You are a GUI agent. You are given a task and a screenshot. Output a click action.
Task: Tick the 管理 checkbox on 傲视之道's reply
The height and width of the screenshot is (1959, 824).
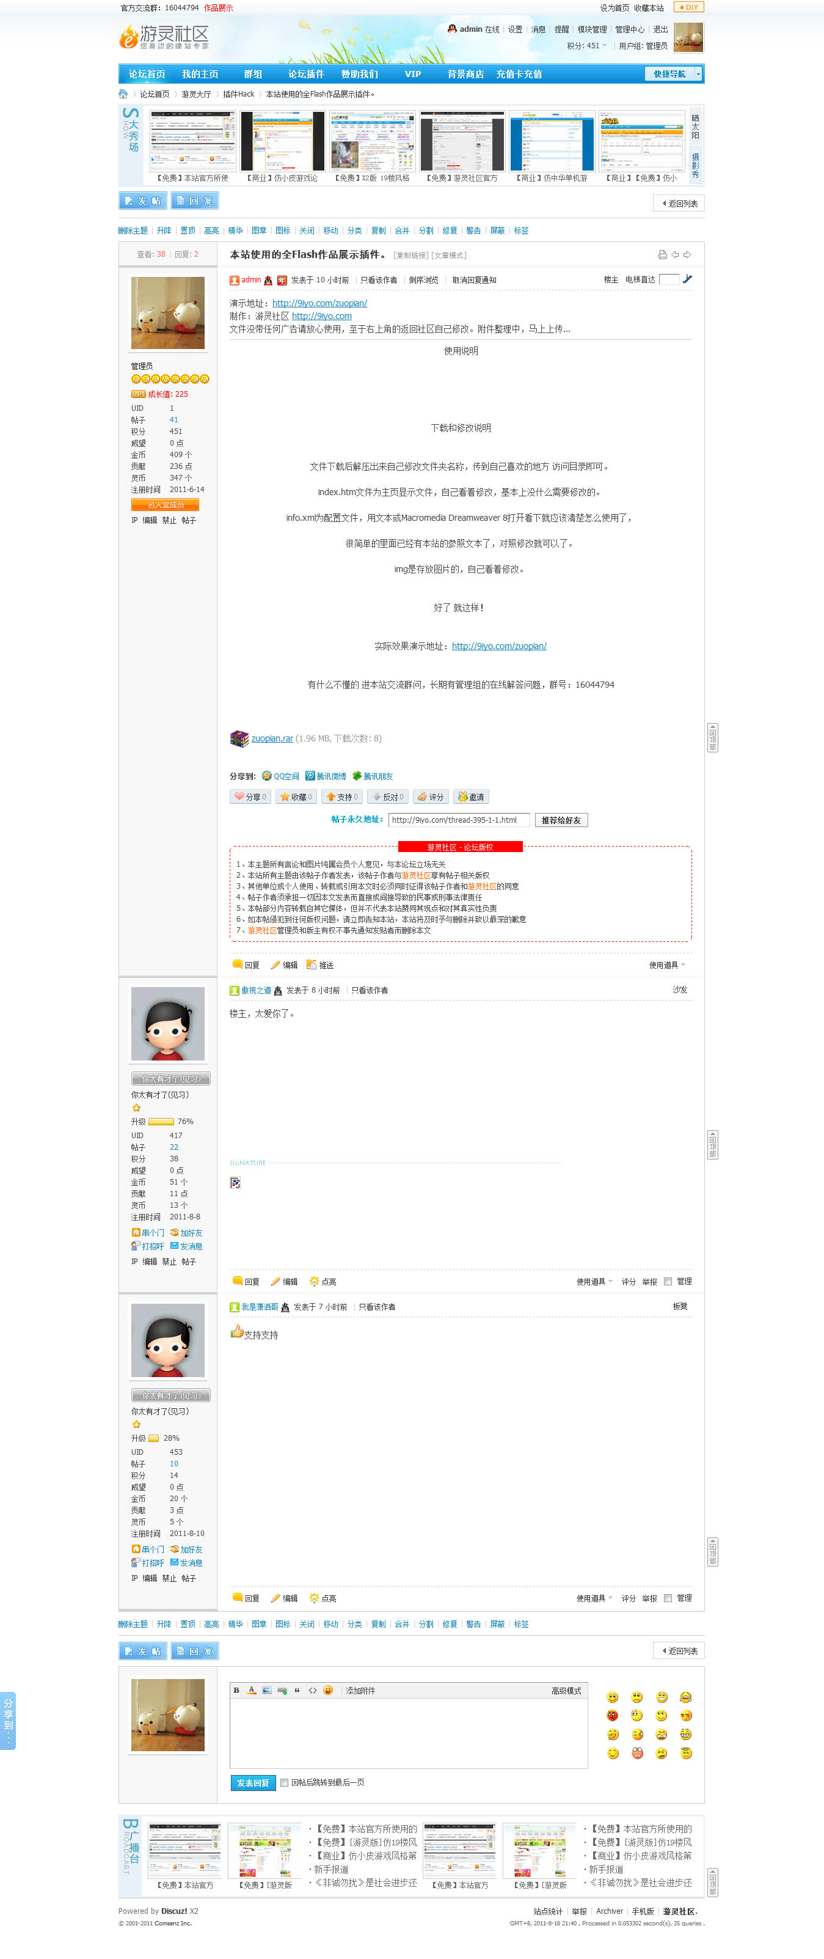pyautogui.click(x=668, y=1281)
